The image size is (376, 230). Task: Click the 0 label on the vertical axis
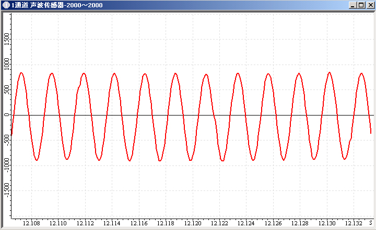tap(6, 115)
